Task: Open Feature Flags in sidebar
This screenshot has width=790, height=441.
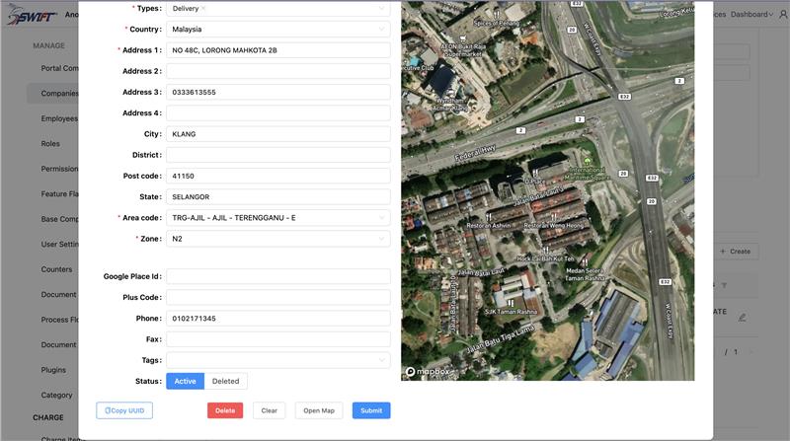Action: pyautogui.click(x=59, y=193)
